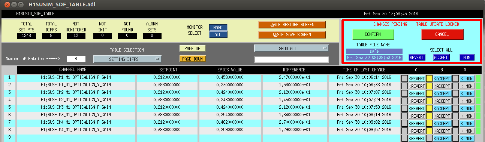The height and width of the screenshot is (142, 485).
Task: Click REVERT button in empty row 9
Action: [417, 138]
